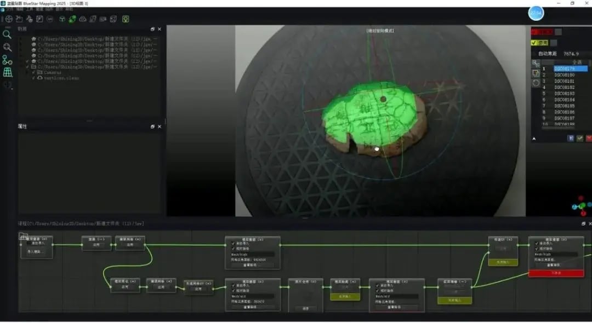
Task: Click the green active alignment icon in the toolbar
Action: [x=72, y=19]
